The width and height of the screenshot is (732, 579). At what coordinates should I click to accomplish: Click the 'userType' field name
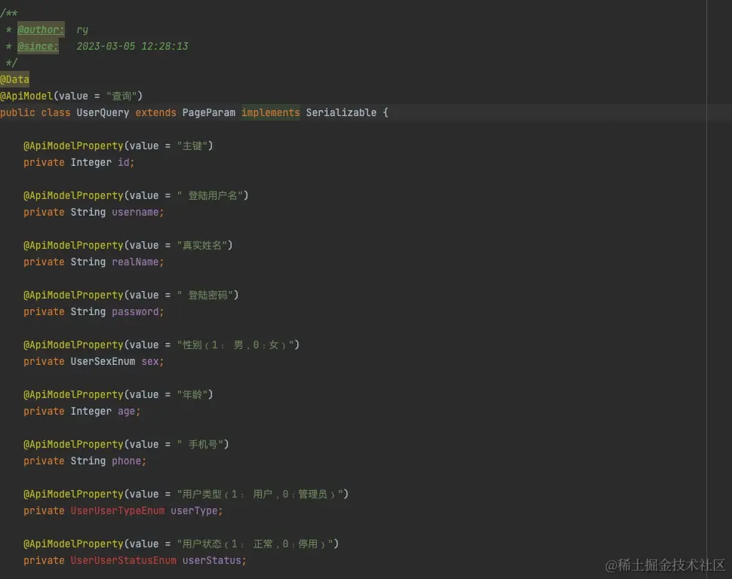194,511
